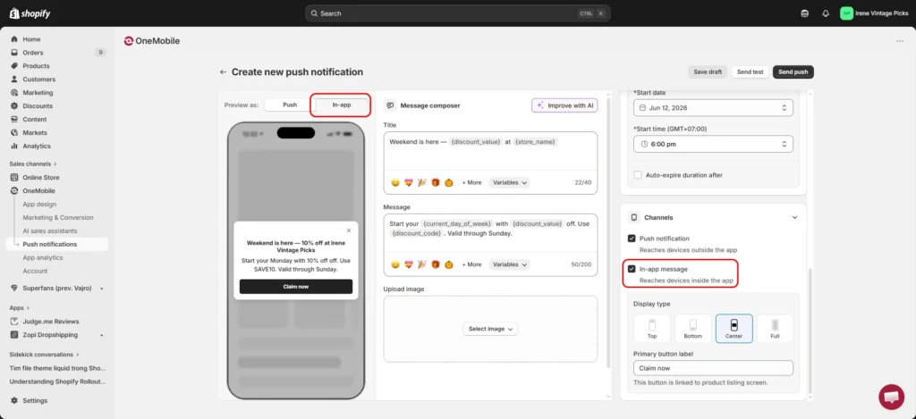Toggle the In-app message checkbox
Viewport: 916px width, 419px height.
(x=632, y=269)
